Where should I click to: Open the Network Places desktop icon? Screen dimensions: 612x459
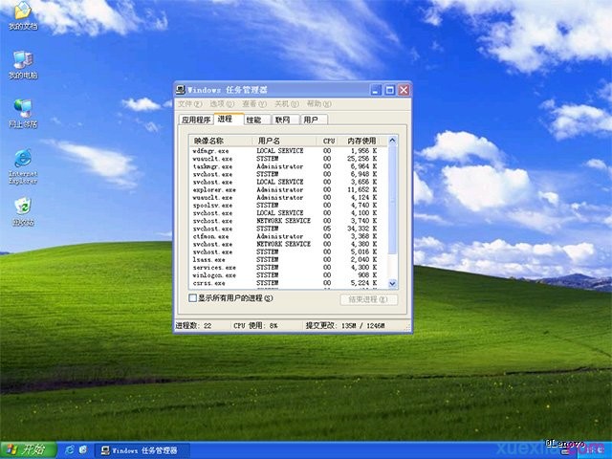23,114
